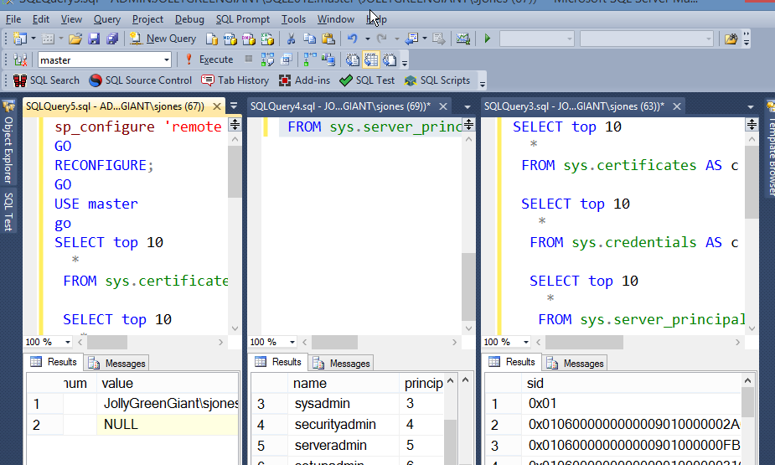
Task: Click the Save file icon
Action: (93, 39)
